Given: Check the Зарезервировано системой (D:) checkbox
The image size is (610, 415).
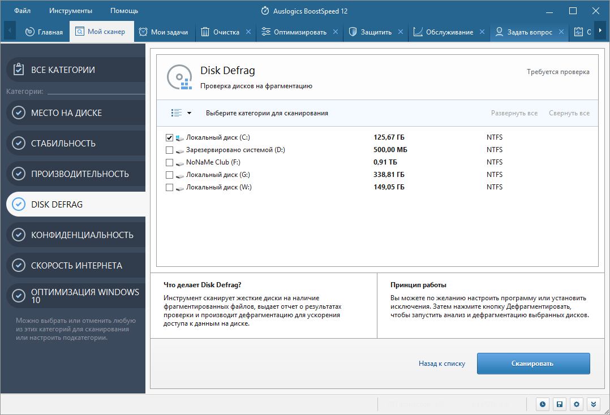Looking at the screenshot, I should click(x=169, y=150).
